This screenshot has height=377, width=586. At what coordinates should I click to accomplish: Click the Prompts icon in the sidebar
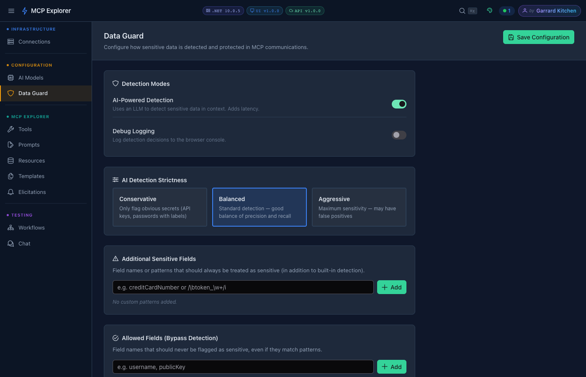[x=11, y=145]
